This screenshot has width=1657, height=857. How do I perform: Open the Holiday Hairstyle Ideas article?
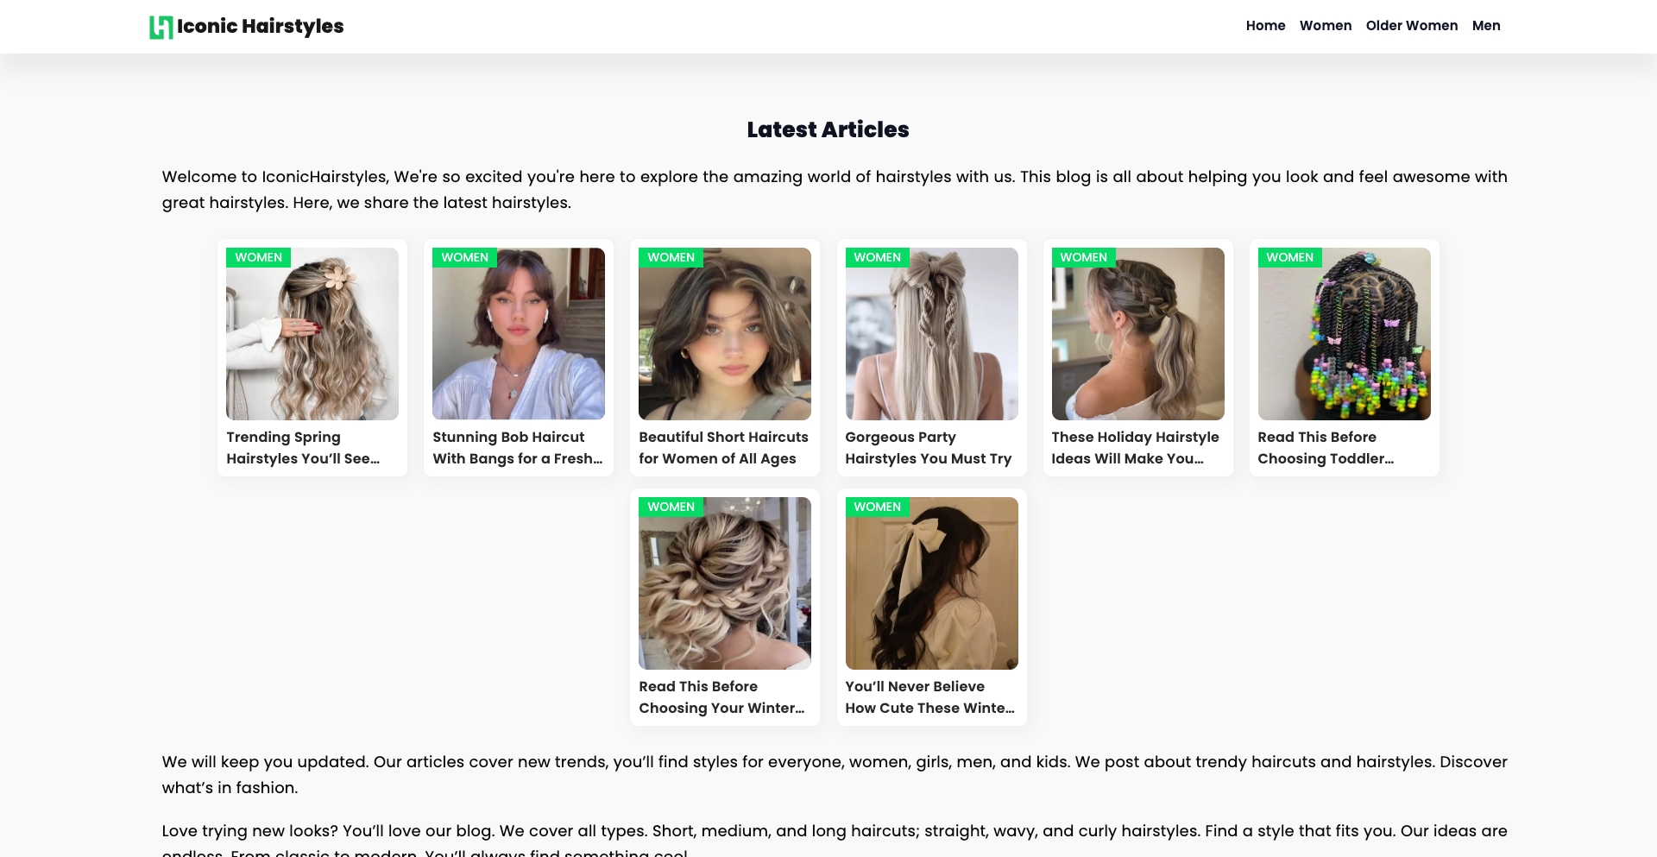click(1135, 448)
